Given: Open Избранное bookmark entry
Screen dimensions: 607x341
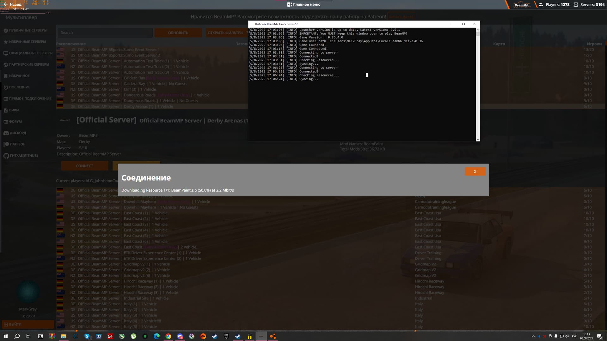Looking at the screenshot, I should [x=16, y=76].
